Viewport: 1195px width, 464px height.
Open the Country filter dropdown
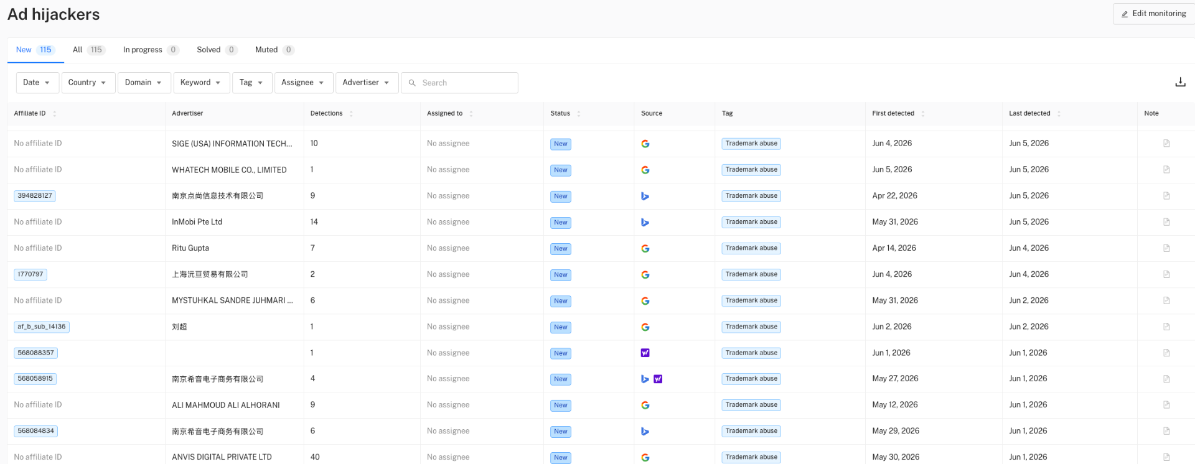tap(88, 83)
